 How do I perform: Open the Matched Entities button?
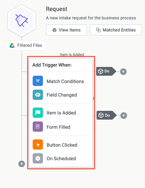coord(116,30)
